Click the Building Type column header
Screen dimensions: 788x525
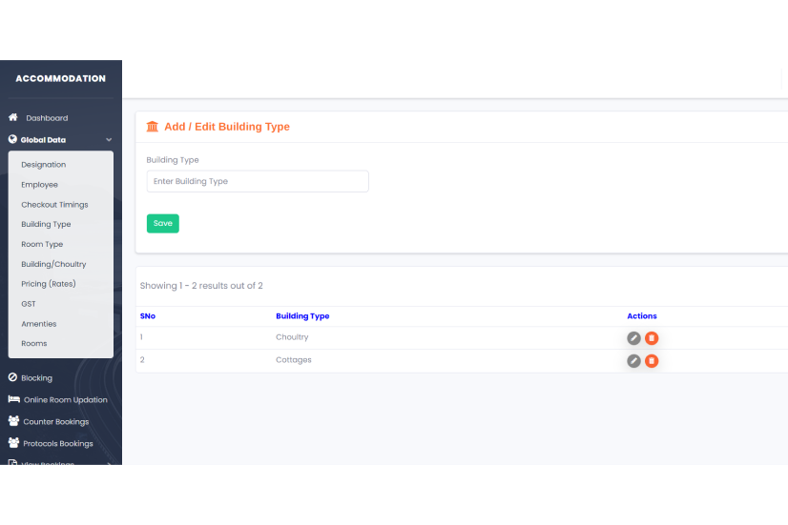(x=302, y=316)
